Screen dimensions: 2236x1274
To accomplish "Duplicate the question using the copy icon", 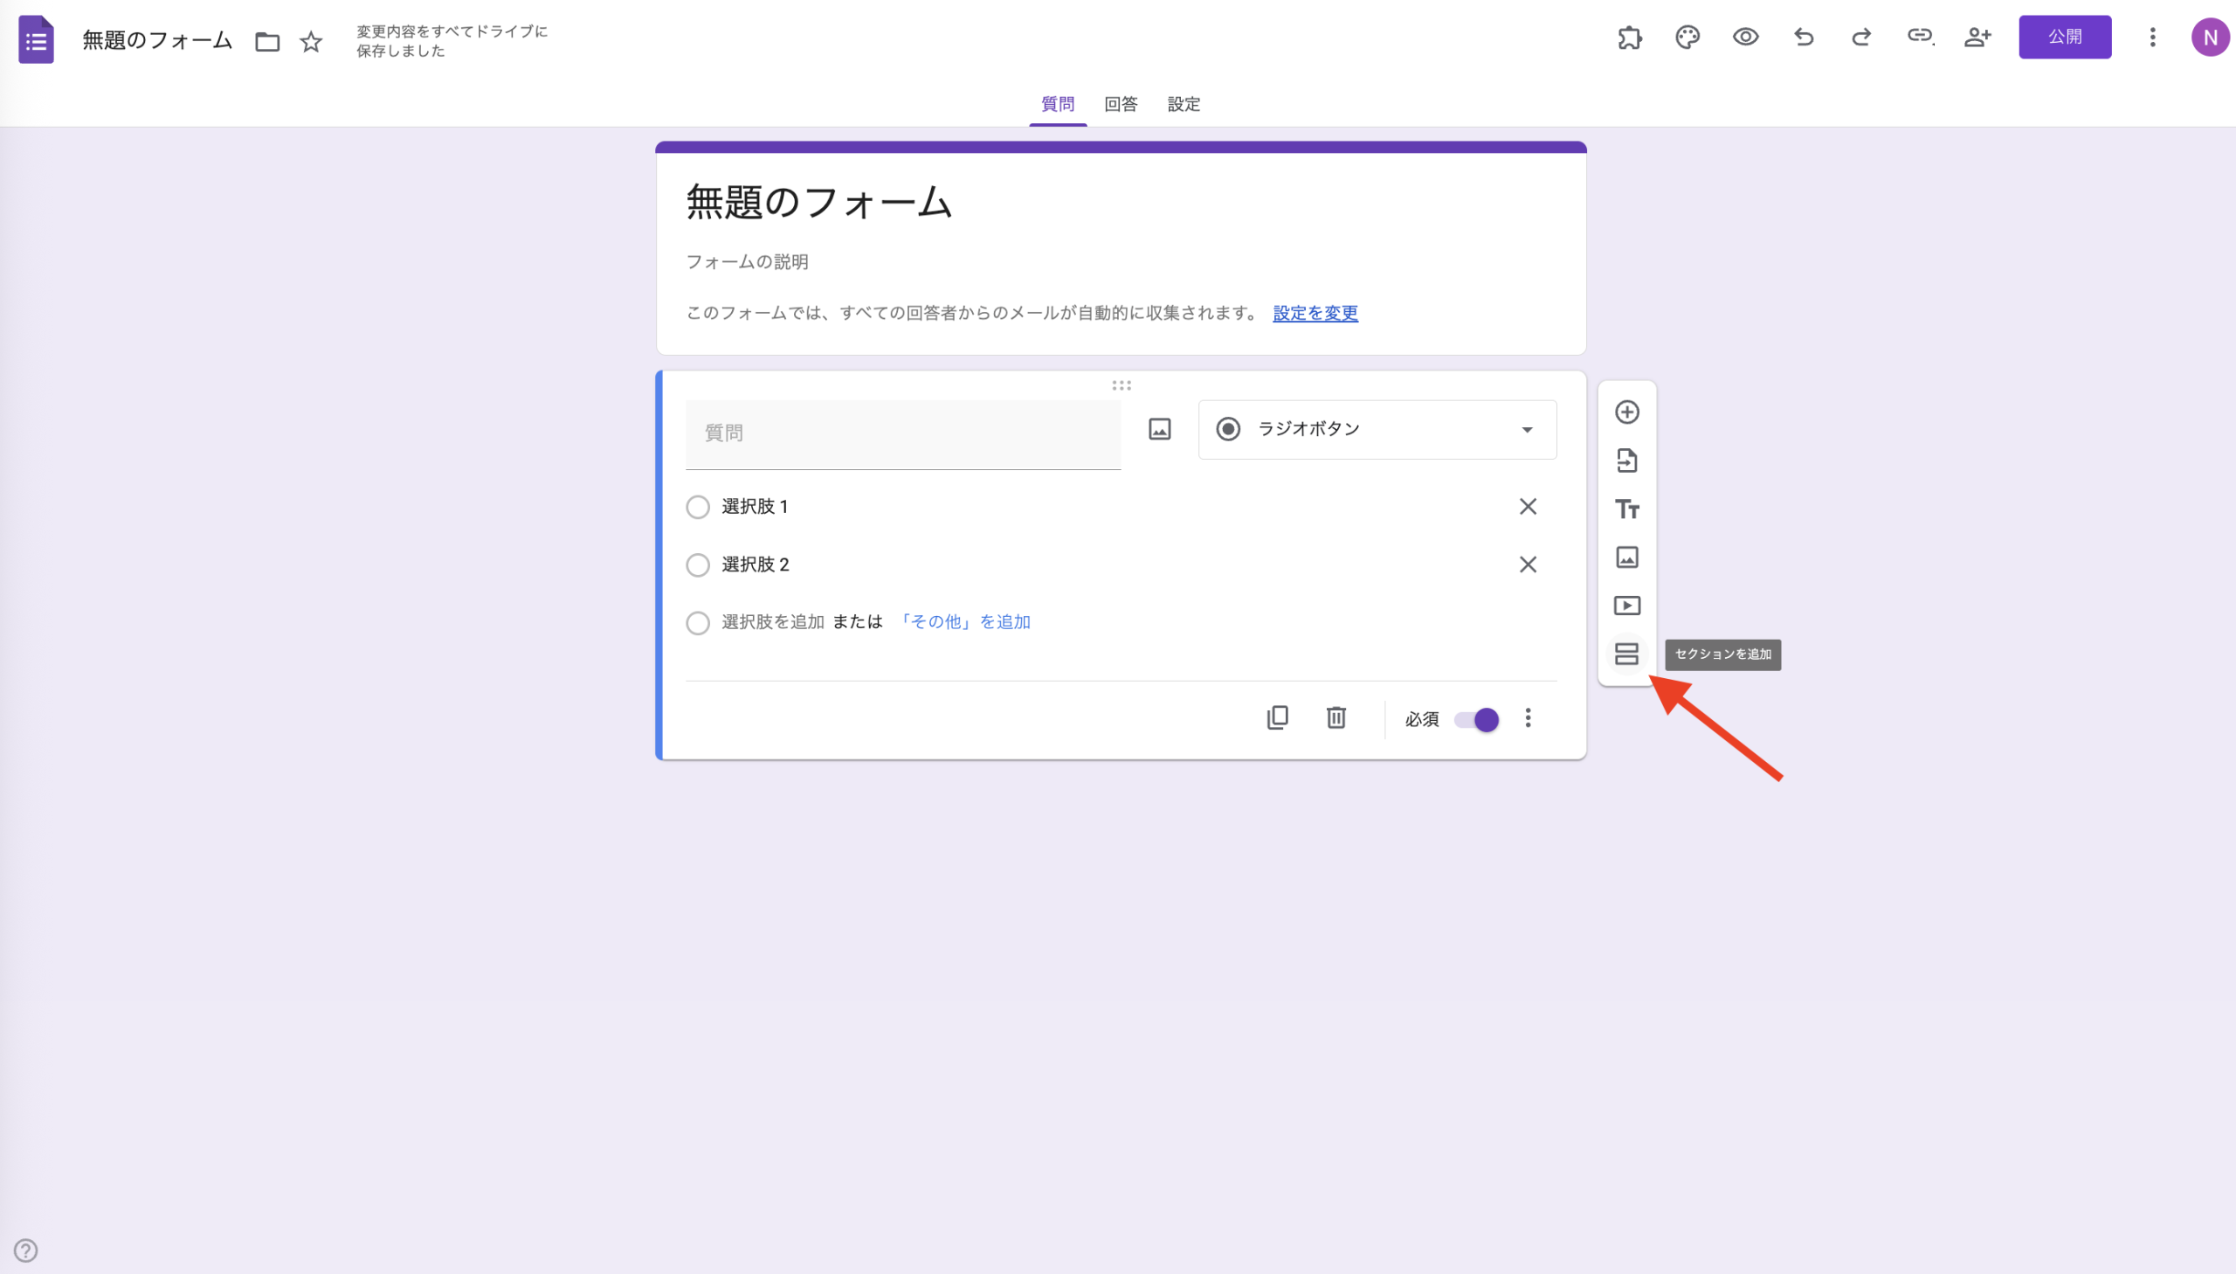I will click(x=1278, y=717).
